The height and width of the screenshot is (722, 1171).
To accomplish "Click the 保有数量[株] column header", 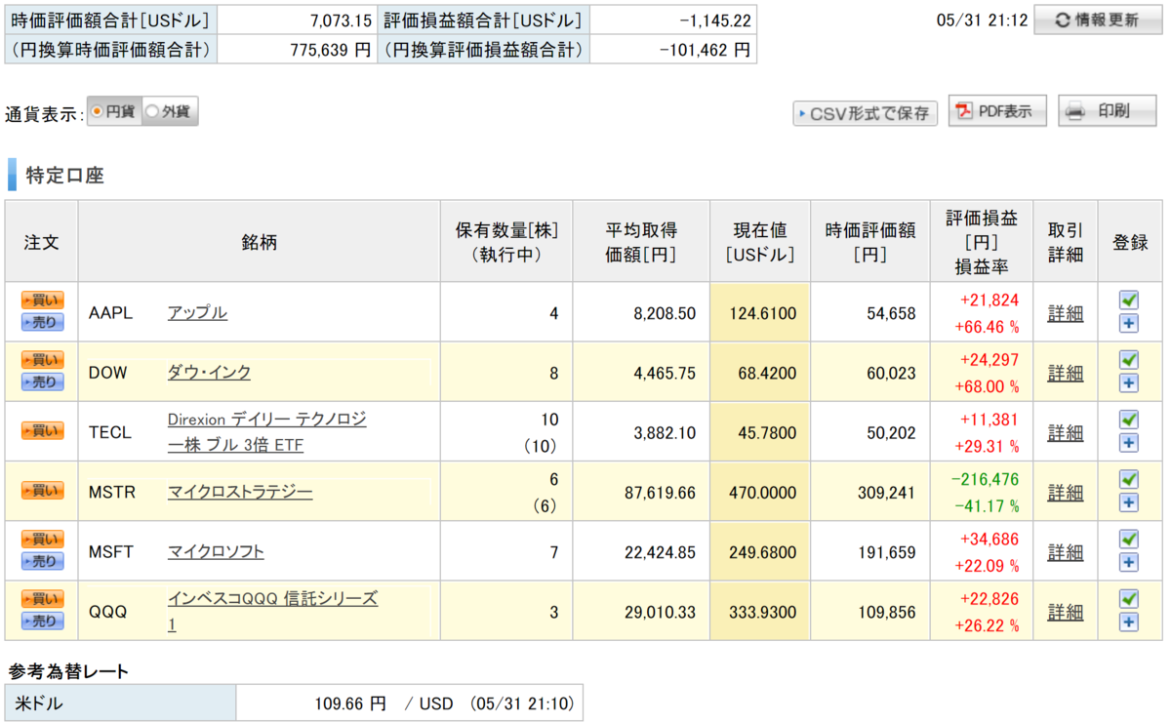I will pyautogui.click(x=506, y=242).
